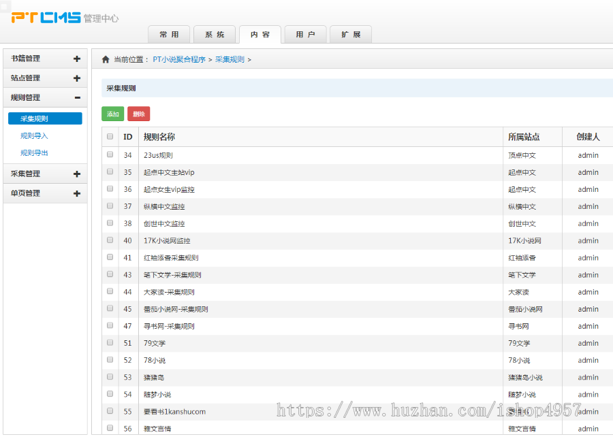Click the 创建人 column header
Viewport: 613px width, 441px height.
[588, 137]
